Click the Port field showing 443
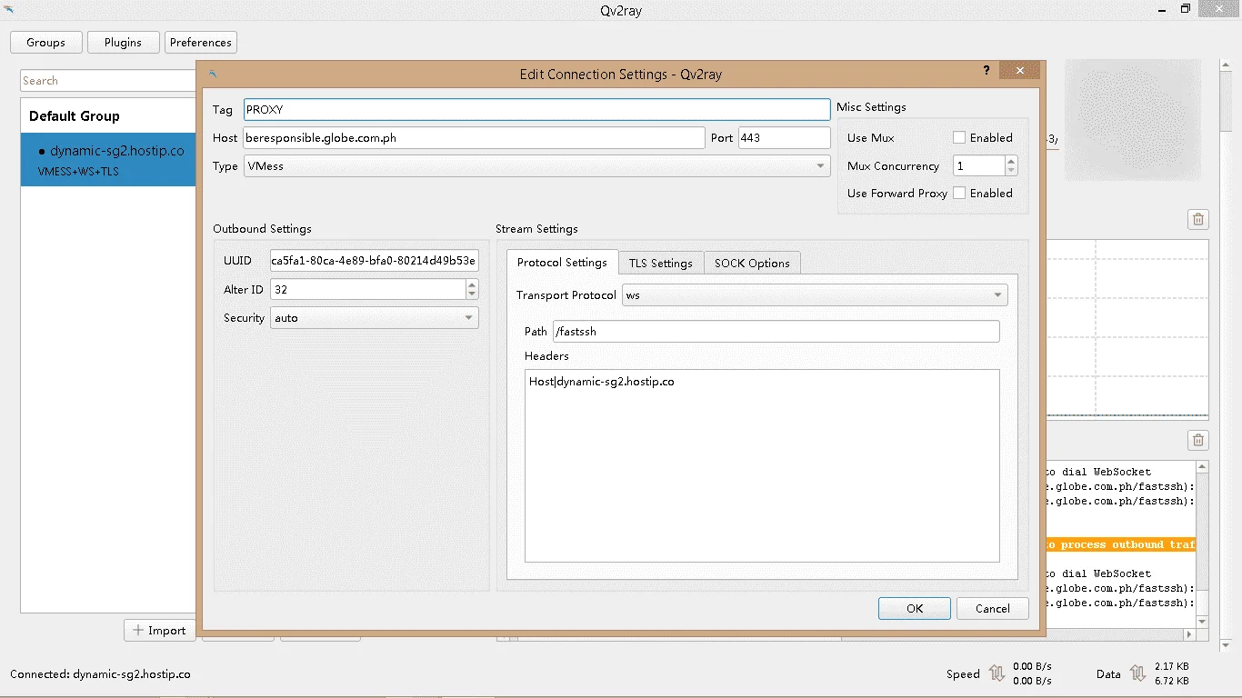 785,138
